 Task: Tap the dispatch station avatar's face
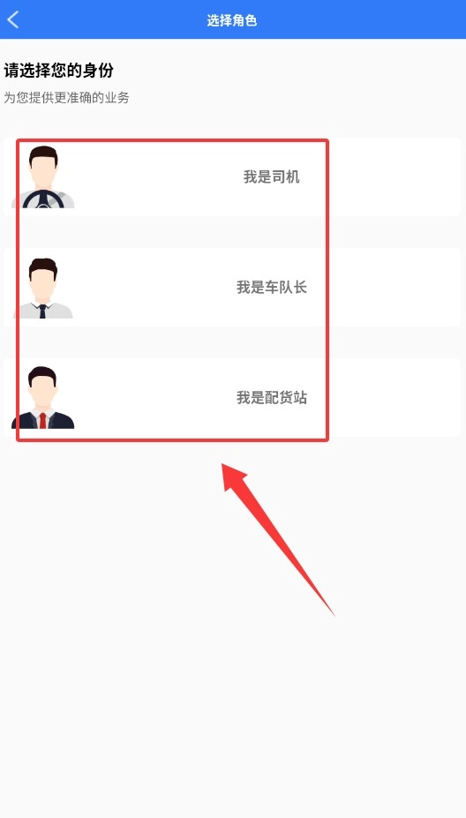[42, 391]
